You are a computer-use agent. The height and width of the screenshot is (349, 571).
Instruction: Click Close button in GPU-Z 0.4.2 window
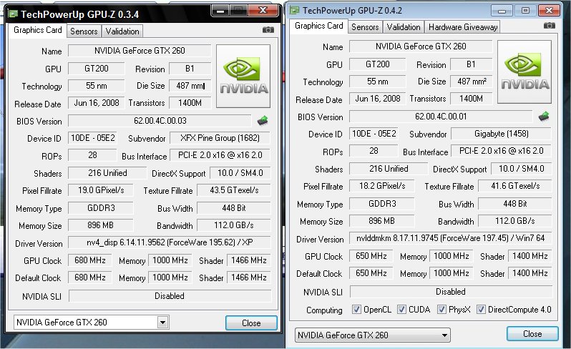532,334
